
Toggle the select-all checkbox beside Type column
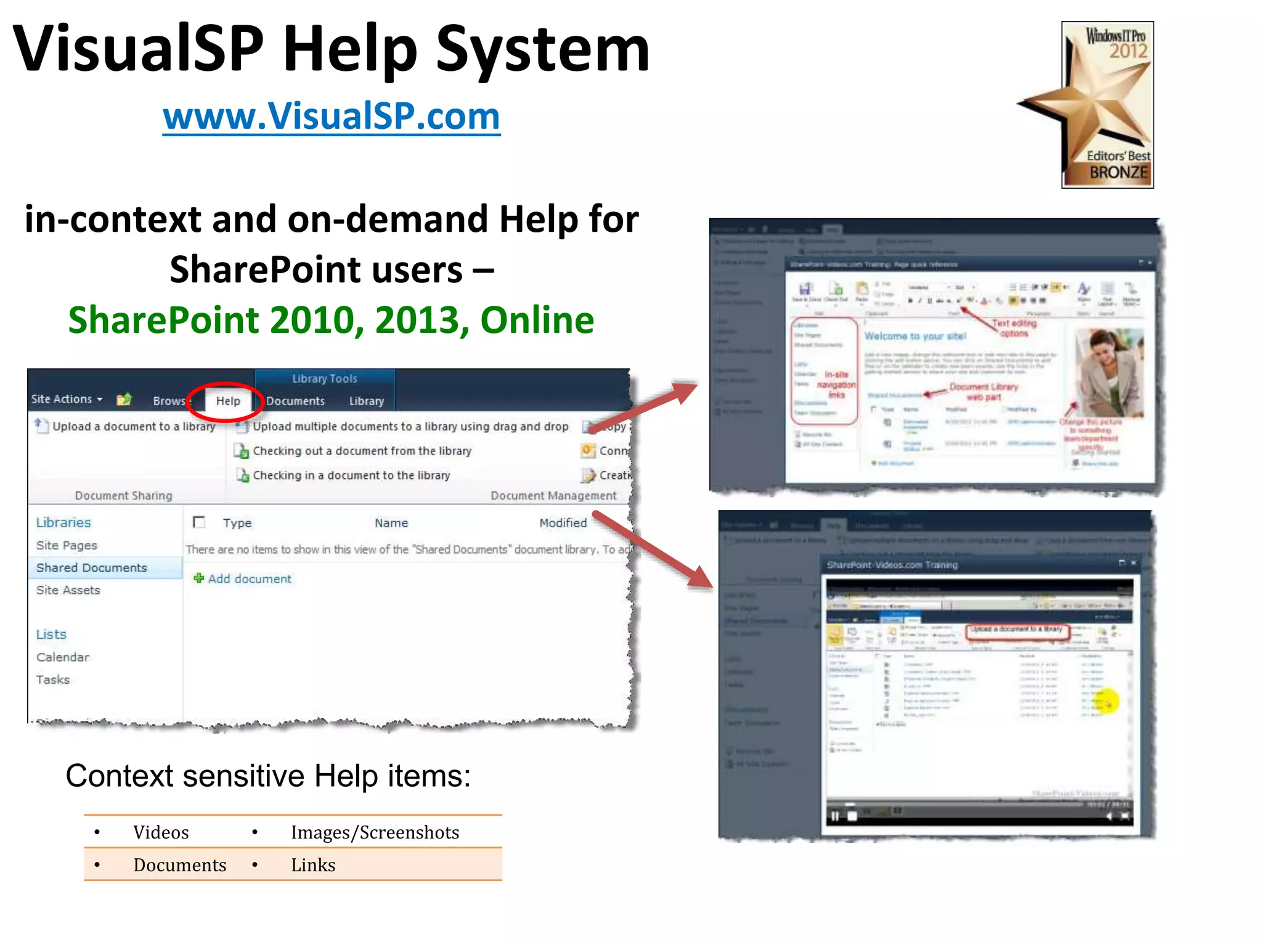pos(199,523)
